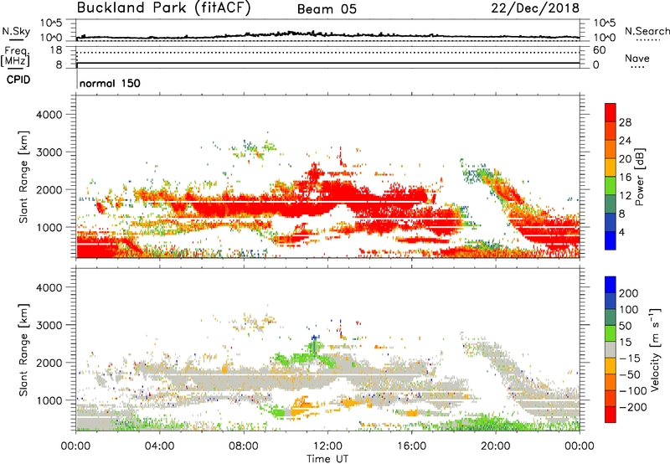The width and height of the screenshot is (670, 464).
Task: Click the 1000 tick in velocity panel
Action: tap(49, 400)
